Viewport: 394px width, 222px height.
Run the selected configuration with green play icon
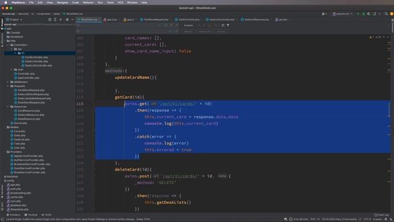point(358,14)
